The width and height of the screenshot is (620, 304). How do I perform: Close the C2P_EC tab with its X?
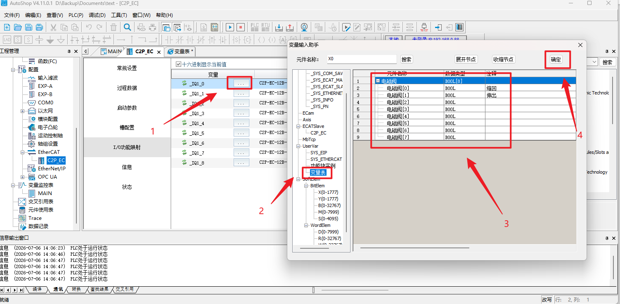point(159,52)
